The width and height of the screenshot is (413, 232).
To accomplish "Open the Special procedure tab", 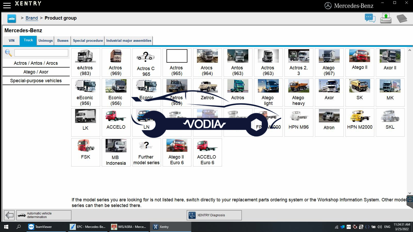I will [x=88, y=40].
